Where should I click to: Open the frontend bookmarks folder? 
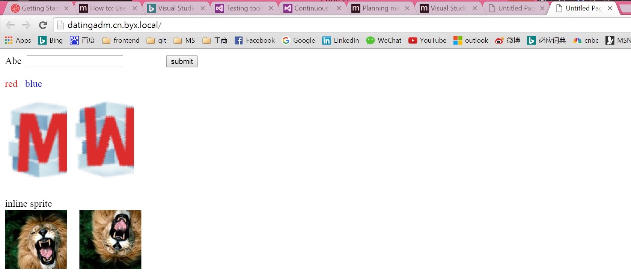(121, 40)
